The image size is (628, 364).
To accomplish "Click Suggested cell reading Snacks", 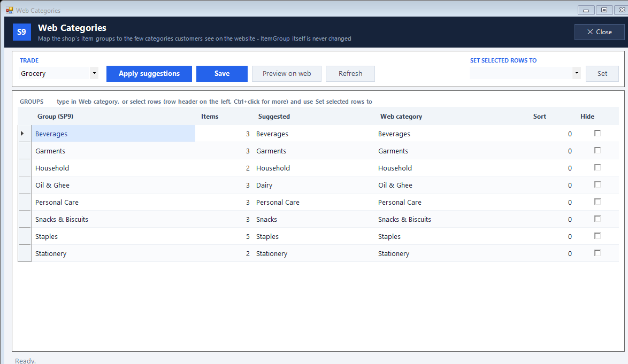I will [313, 219].
